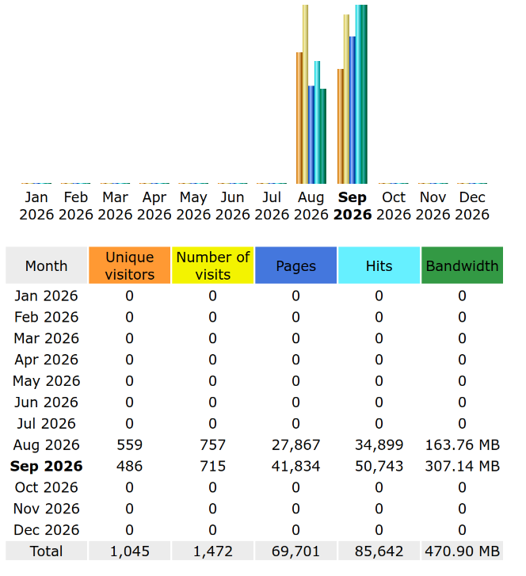The image size is (526, 576).
Task: Click the Jul 2026 row label
Action: point(46,424)
